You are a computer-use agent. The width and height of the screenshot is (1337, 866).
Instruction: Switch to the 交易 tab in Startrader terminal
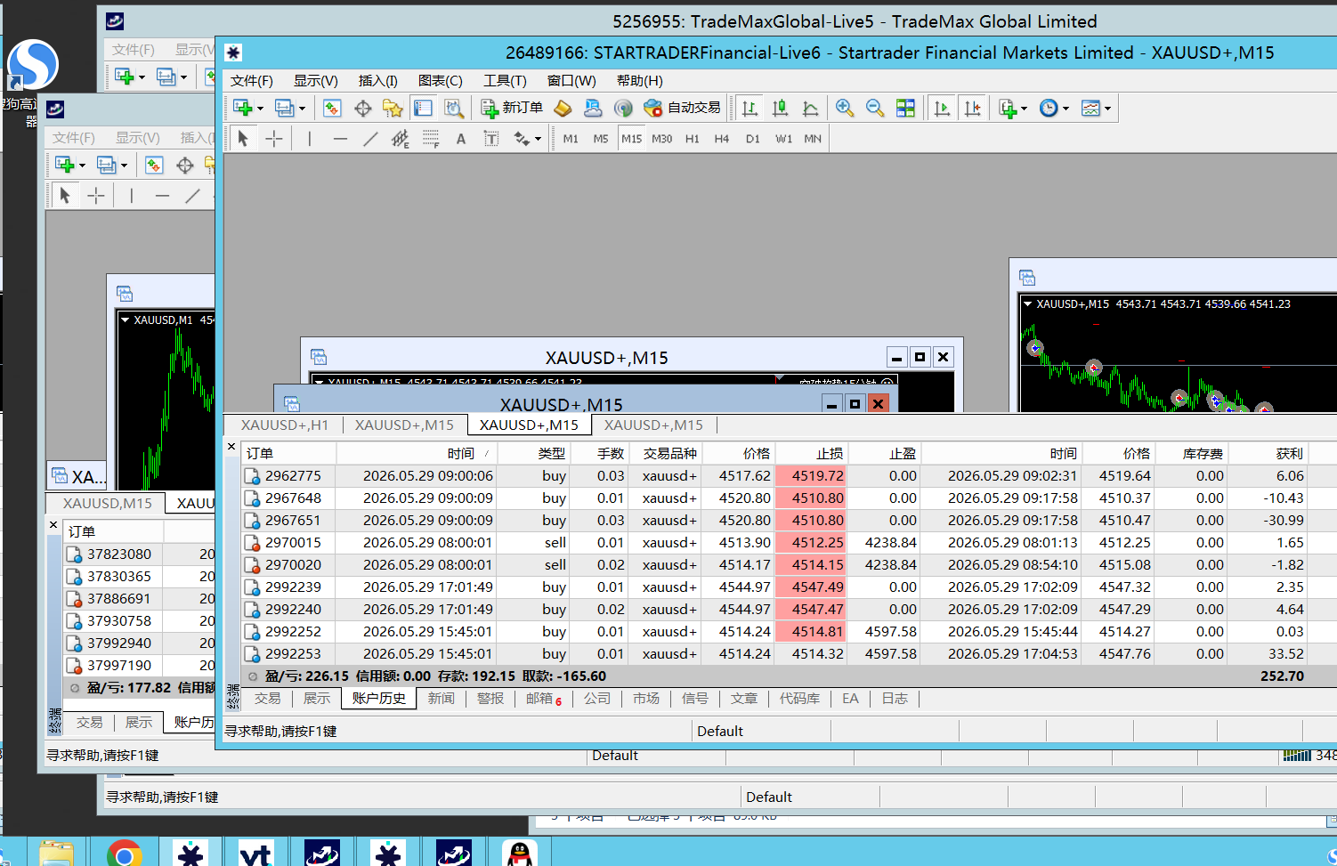point(268,699)
